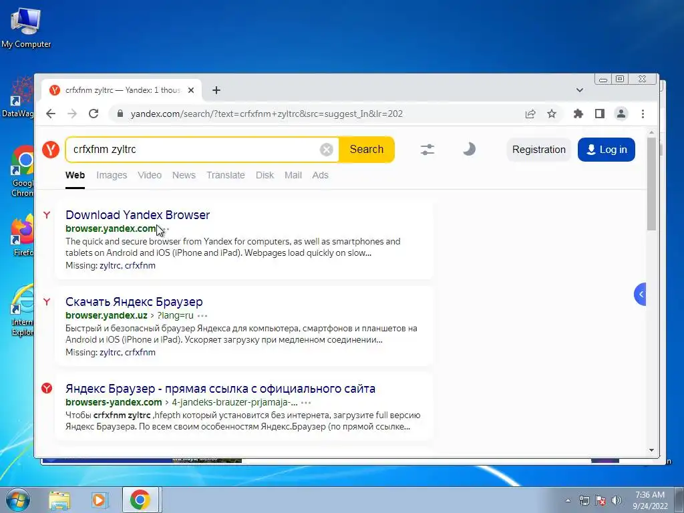Open Windows Explorer from taskbar
This screenshot has width=684, height=513.
coord(59,500)
